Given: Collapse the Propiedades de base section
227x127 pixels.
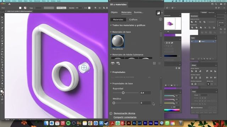Looking at the screenshot, I should 111,83.
